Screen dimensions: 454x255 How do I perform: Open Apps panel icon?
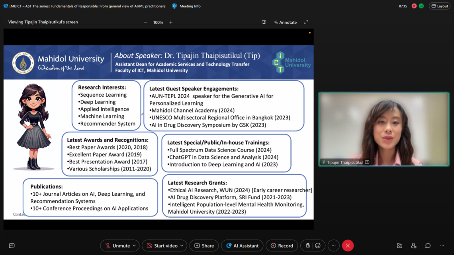tap(399, 245)
